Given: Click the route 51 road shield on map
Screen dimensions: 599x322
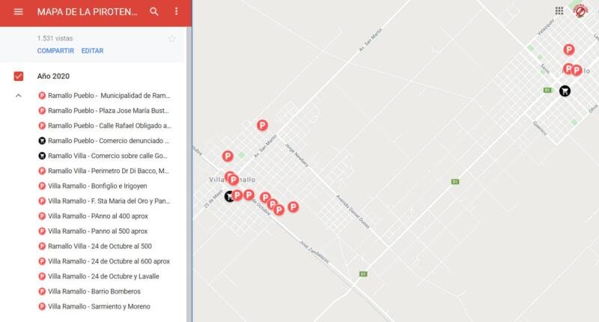Looking at the screenshot, I should (x=454, y=181).
